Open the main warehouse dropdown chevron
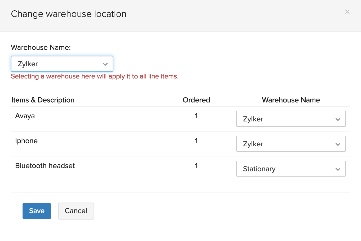This screenshot has width=361, height=241. [105, 64]
